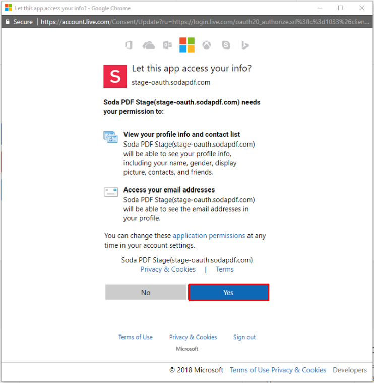
Task: Click the OneDrive cloud icon
Action: (x=148, y=45)
